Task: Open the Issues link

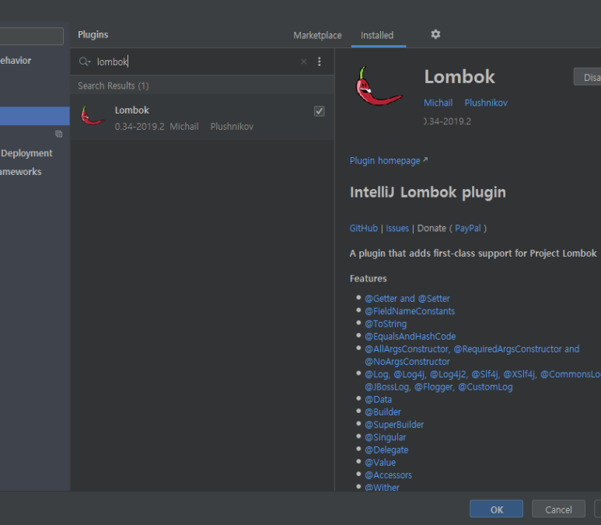Action: (x=397, y=228)
